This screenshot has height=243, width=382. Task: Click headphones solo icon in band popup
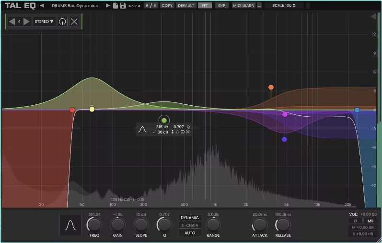[x=177, y=132]
